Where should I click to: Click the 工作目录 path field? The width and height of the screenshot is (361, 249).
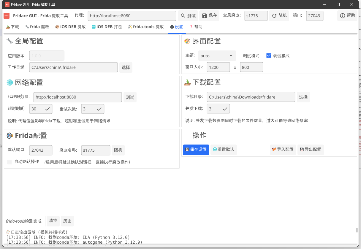73,67
